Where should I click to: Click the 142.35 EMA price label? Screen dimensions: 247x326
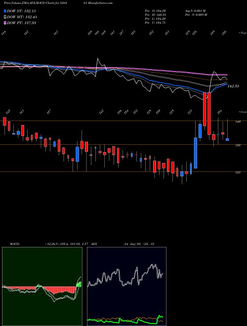point(233,86)
